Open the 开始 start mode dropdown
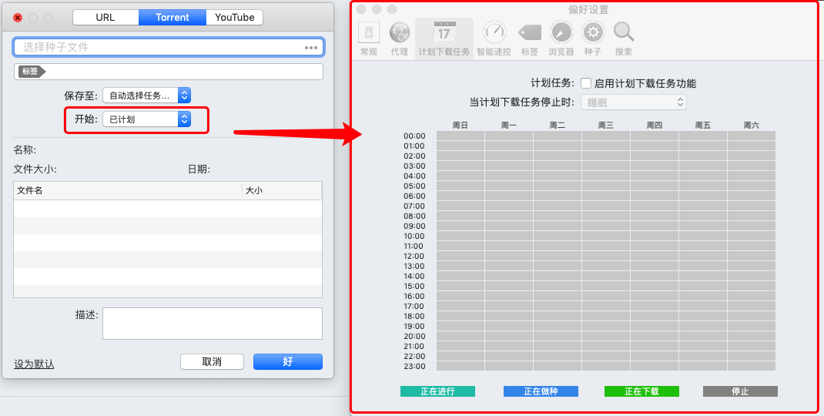This screenshot has height=416, width=824. click(x=146, y=119)
